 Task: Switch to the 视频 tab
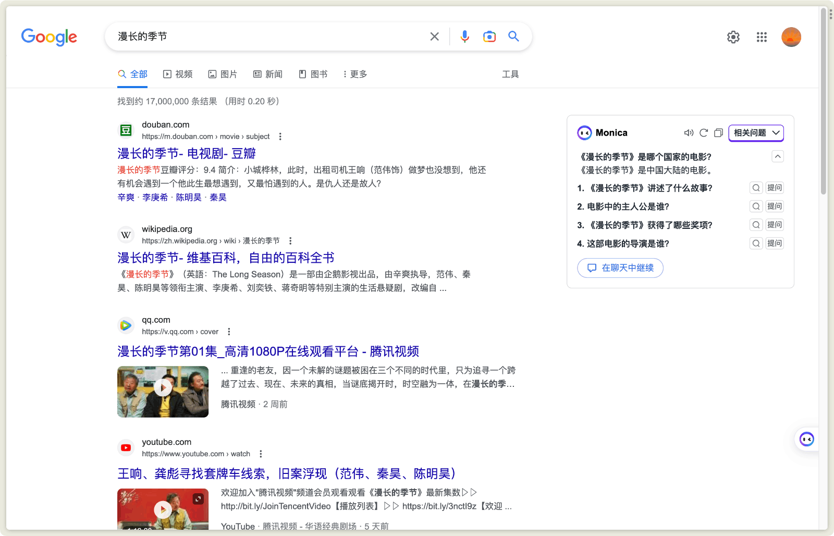click(x=178, y=74)
